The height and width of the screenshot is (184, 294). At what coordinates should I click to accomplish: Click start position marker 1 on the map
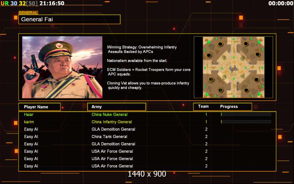(x=221, y=90)
